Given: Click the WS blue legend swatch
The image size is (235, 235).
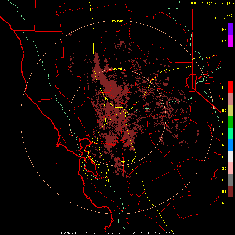Looking at the screenshot, I should pos(231,145).
